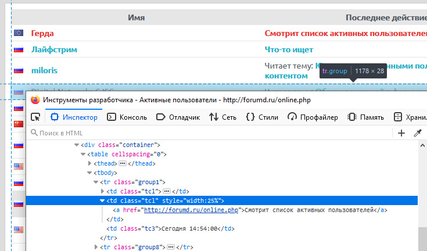
Task: Click the Russian flag next to miloris
Action: pos(19,70)
